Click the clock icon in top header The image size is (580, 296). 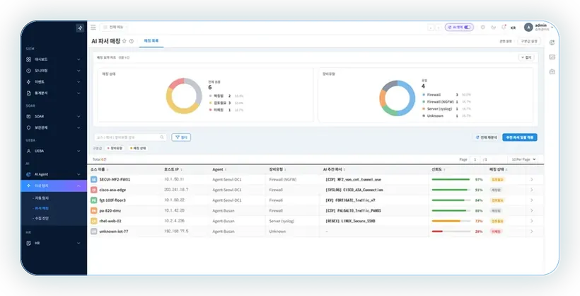coord(482,28)
